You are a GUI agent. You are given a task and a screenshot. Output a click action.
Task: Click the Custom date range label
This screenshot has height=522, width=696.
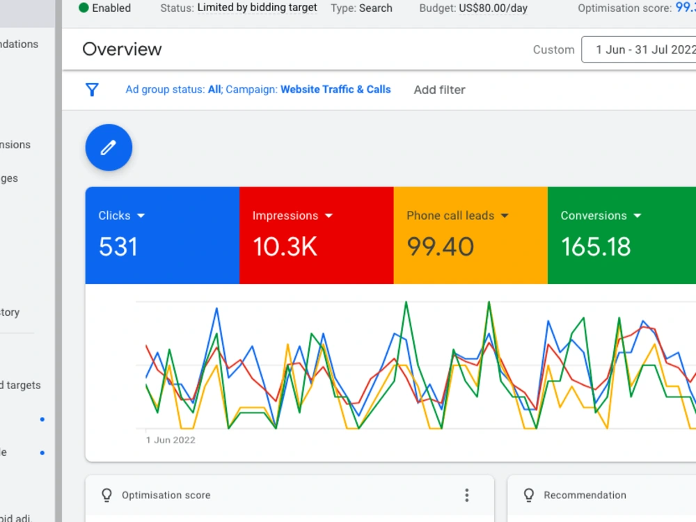pos(553,49)
